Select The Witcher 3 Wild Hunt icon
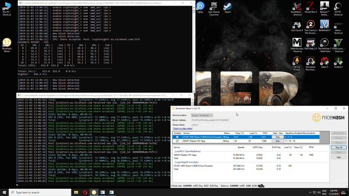This screenshot has height=196, width=349. click(324, 45)
